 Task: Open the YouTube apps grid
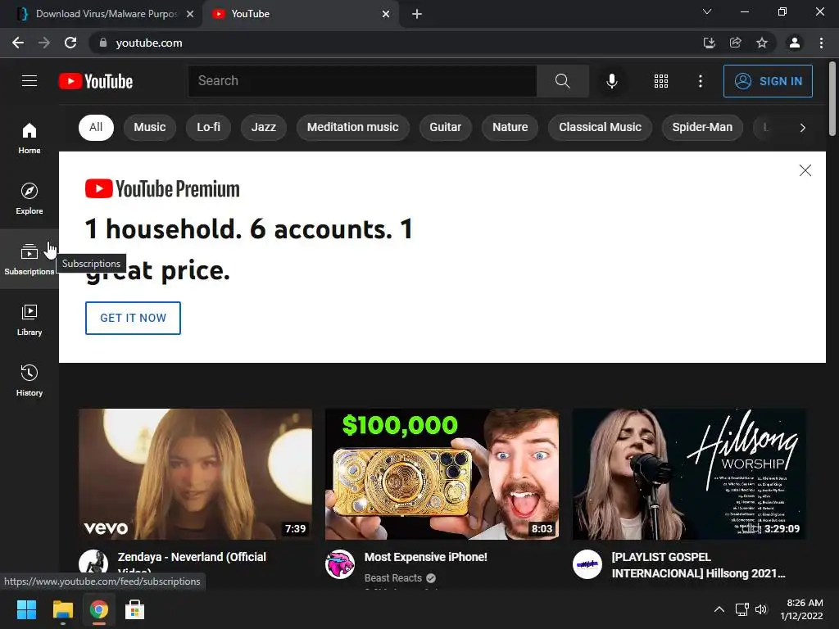661,81
